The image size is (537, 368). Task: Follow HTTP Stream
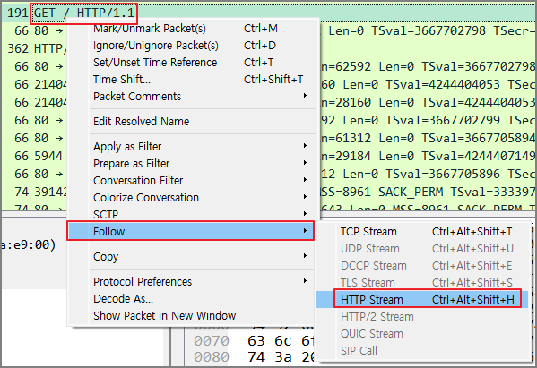pyautogui.click(x=423, y=299)
